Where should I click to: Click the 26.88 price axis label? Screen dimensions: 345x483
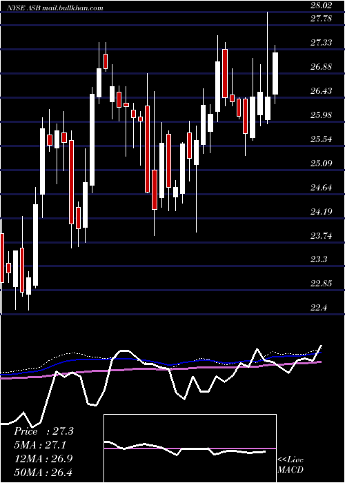click(321, 67)
